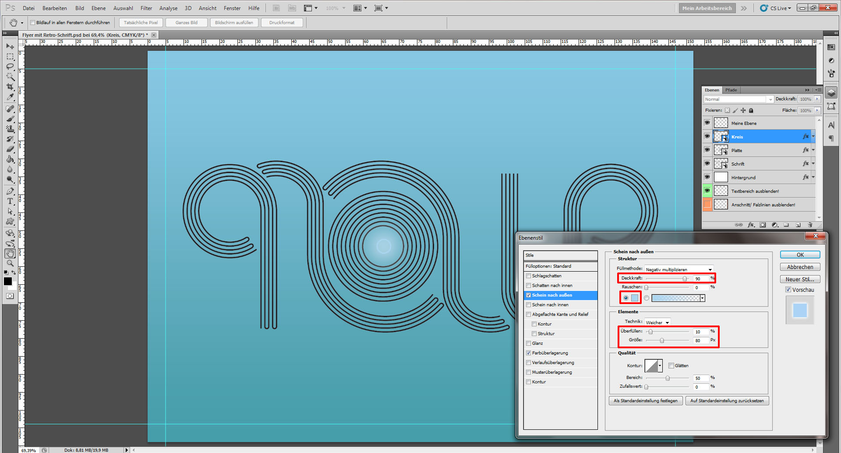Open the light blue glow color swatch
This screenshot has height=453, width=841.
click(x=635, y=298)
